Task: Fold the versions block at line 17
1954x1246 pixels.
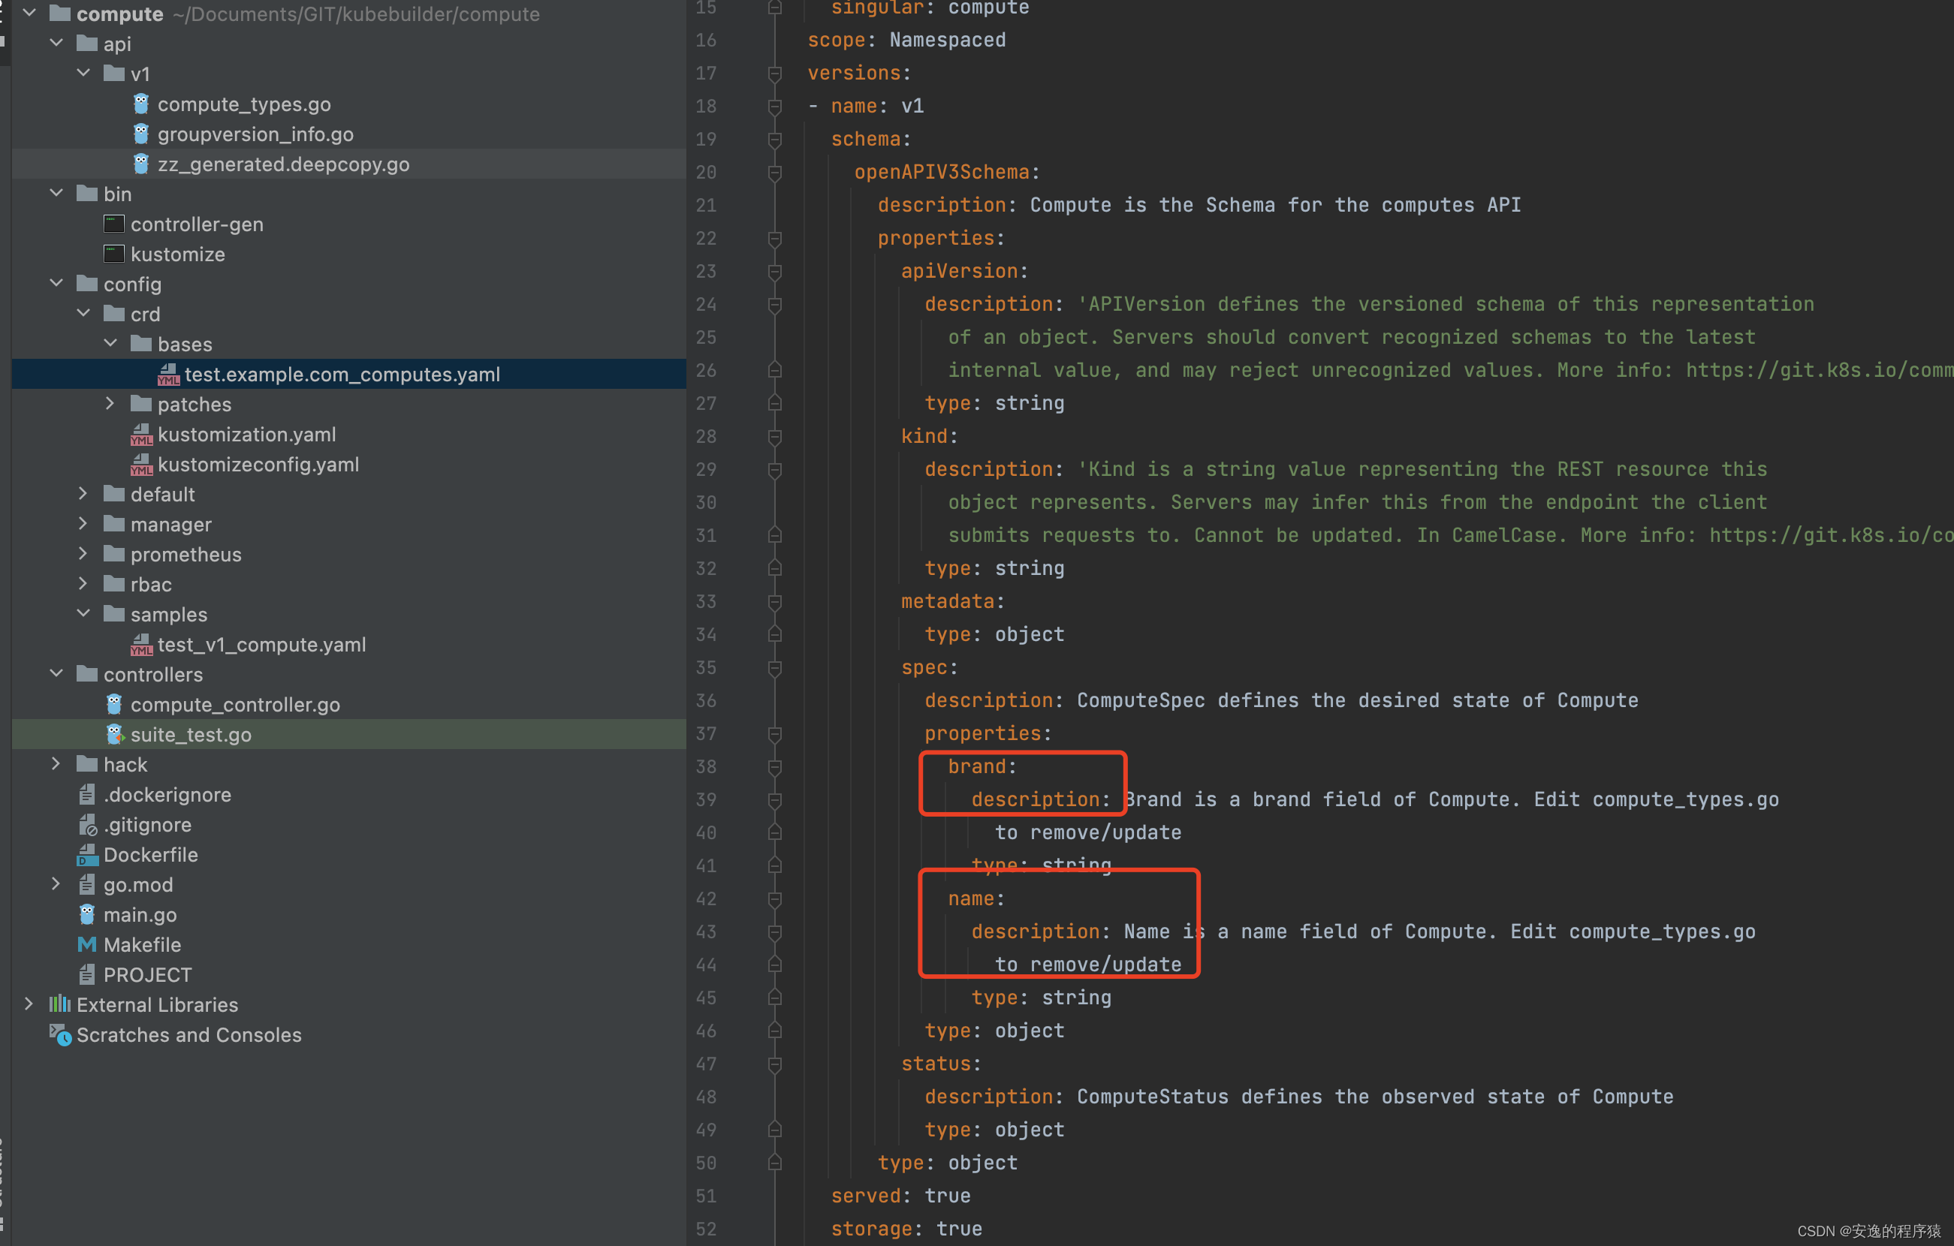Action: [775, 74]
